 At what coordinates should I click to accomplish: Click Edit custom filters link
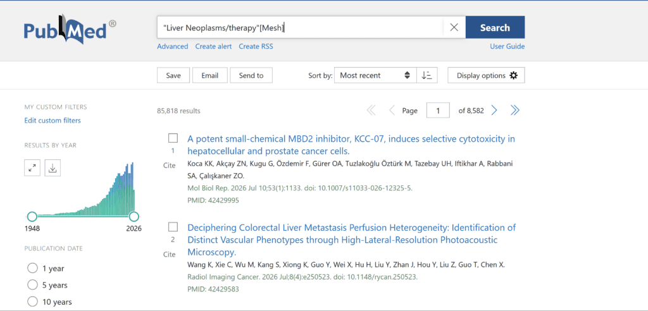click(53, 121)
